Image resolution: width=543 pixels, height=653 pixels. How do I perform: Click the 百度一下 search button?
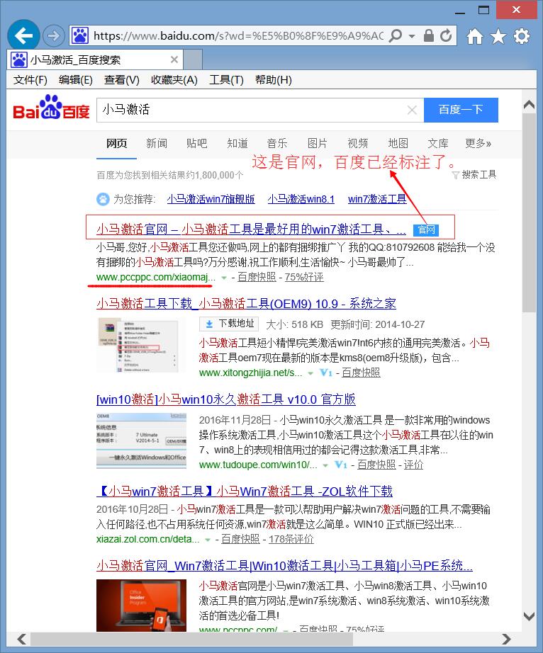pos(461,110)
